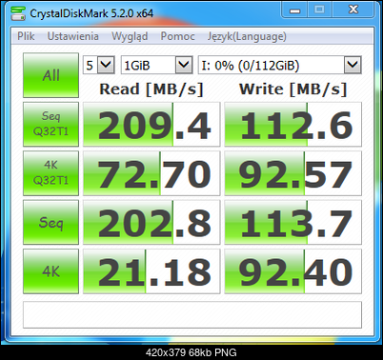This screenshot has height=360, width=383.
Task: Expand the 1GiB test size dropdown
Action: pos(184,65)
